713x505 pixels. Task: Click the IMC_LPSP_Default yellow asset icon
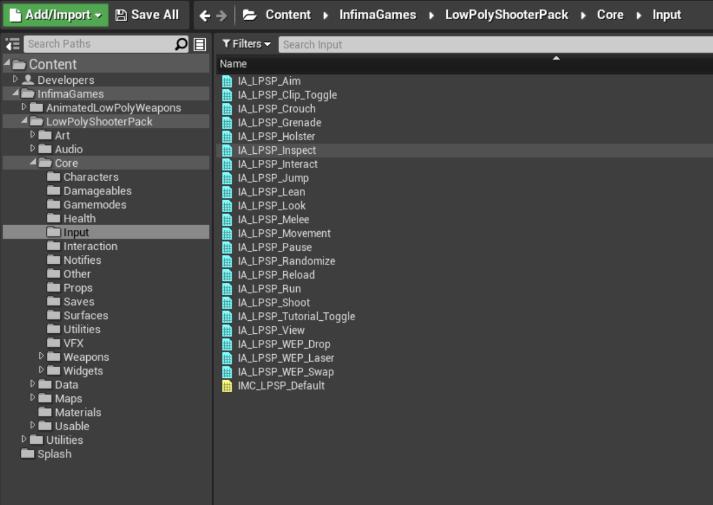227,386
